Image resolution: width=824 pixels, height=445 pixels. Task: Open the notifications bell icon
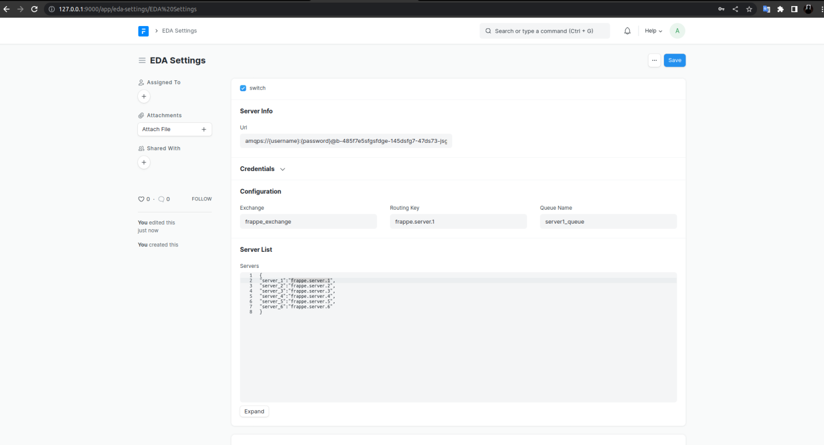coord(627,31)
